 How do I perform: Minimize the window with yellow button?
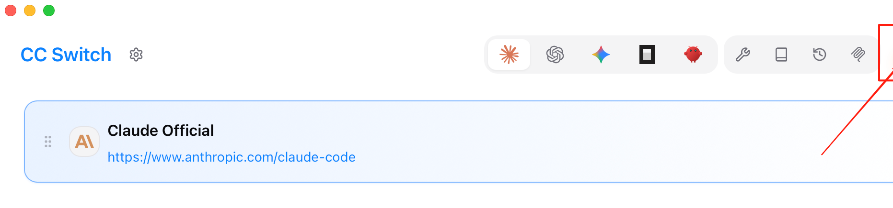30,11
